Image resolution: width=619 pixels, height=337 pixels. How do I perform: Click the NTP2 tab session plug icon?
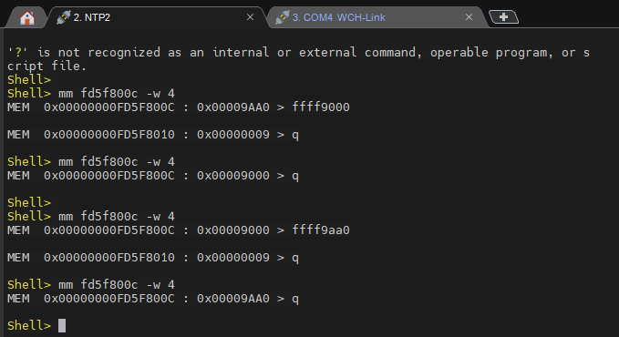point(63,17)
